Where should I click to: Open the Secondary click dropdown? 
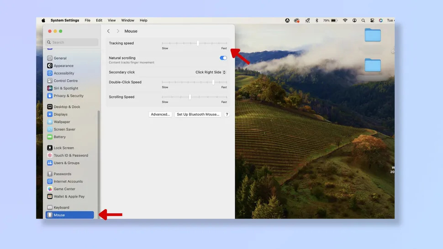coord(211,73)
